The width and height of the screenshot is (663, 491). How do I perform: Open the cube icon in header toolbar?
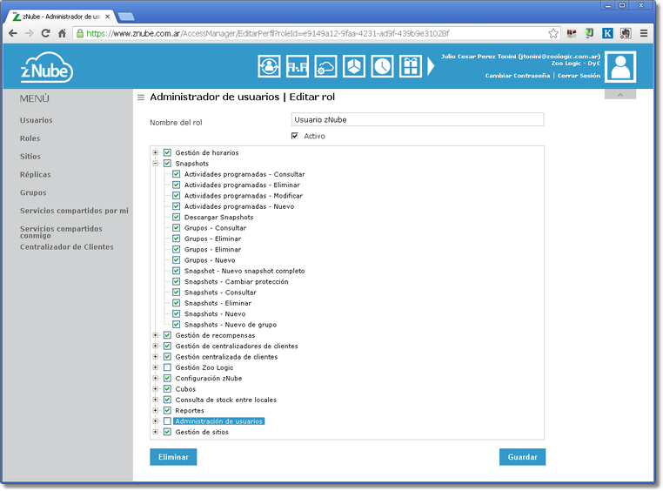353,66
